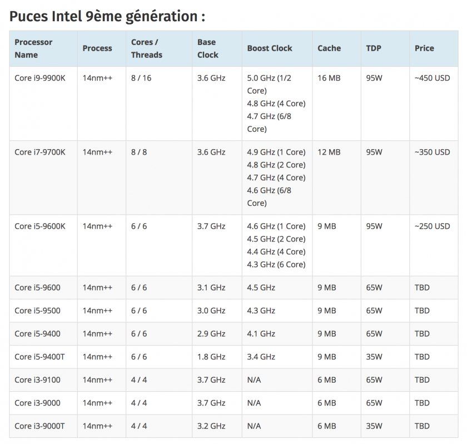Image resolution: width=467 pixels, height=444 pixels.
Task: Select the Boost Clock column header
Action: (x=270, y=48)
